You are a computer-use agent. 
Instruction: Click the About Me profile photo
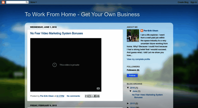click(x=133, y=35)
